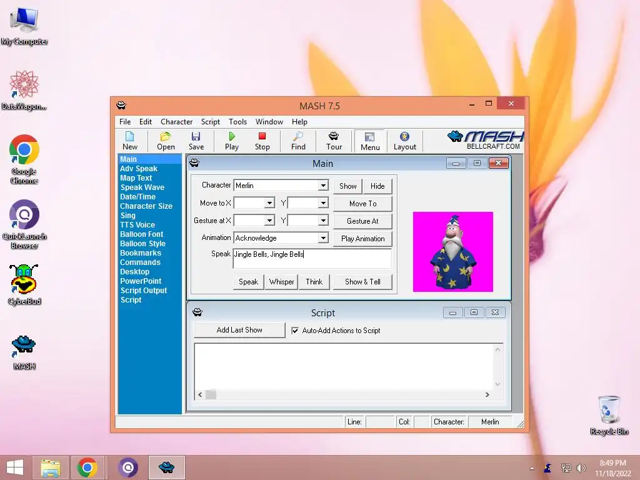The image size is (640, 480).
Task: Click the Gesture At button
Action: [363, 221]
